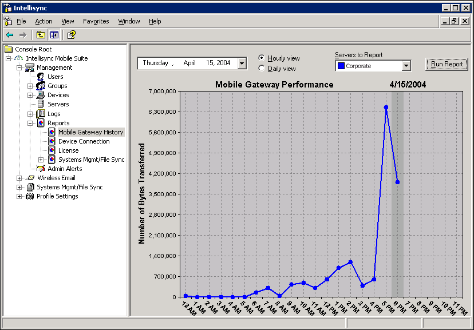Image resolution: width=474 pixels, height=330 pixels.
Task: Select the Hourly view radio button
Action: point(262,58)
